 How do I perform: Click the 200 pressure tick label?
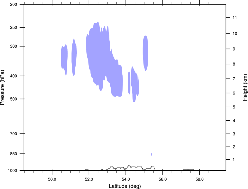point(13,4)
